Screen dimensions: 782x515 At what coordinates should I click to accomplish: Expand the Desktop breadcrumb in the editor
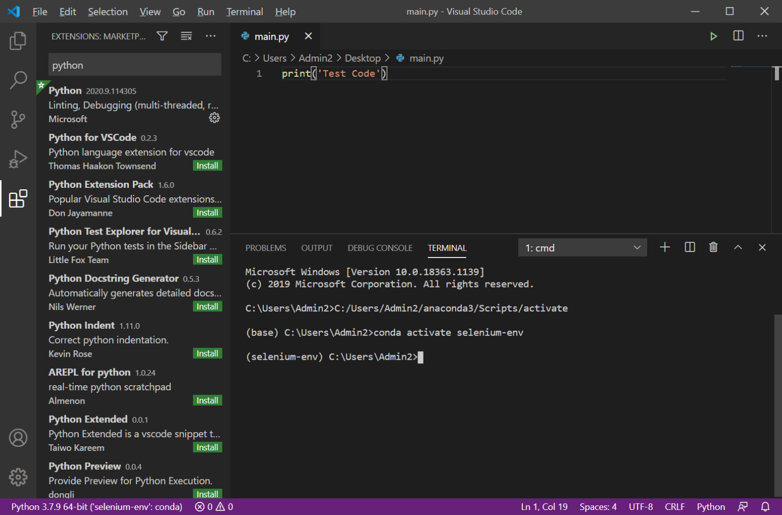362,58
